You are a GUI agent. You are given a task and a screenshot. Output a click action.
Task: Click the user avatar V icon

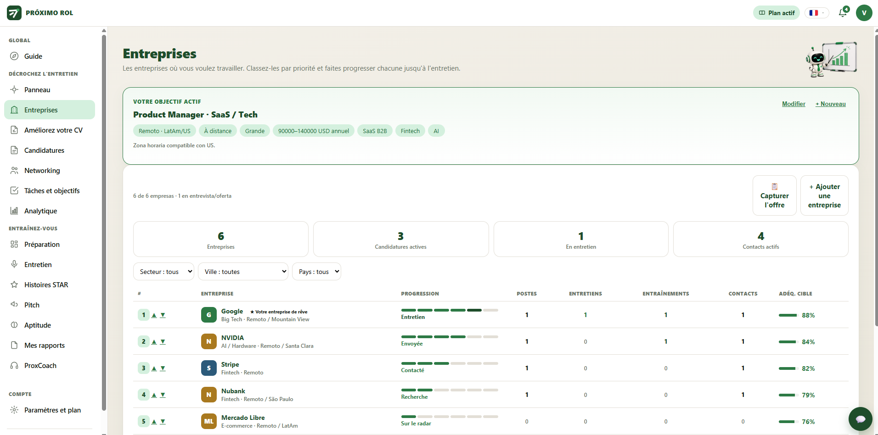[x=864, y=13]
